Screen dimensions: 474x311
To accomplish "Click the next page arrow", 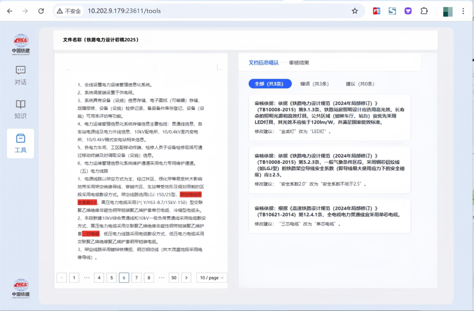I will pyautogui.click(x=187, y=278).
